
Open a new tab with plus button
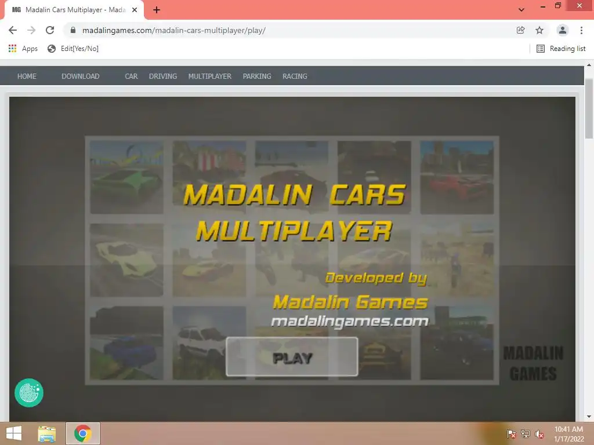pyautogui.click(x=157, y=10)
